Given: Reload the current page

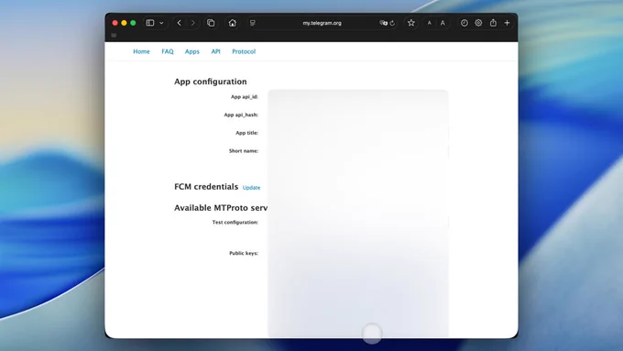Looking at the screenshot, I should [392, 23].
